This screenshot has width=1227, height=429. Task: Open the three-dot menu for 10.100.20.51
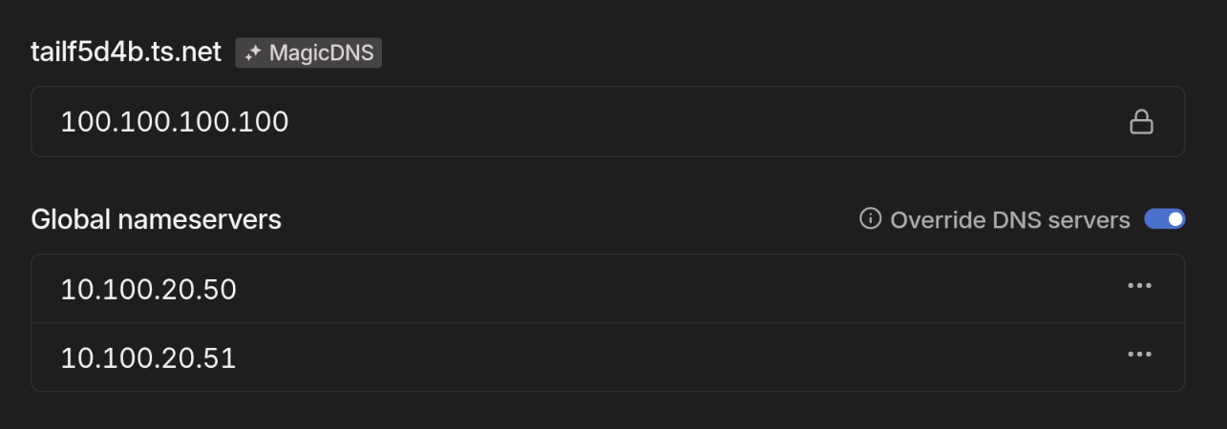[1139, 354]
